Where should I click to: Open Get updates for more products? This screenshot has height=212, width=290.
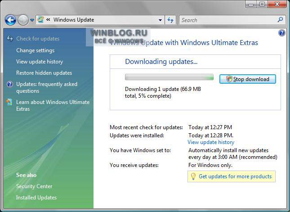[235, 176]
